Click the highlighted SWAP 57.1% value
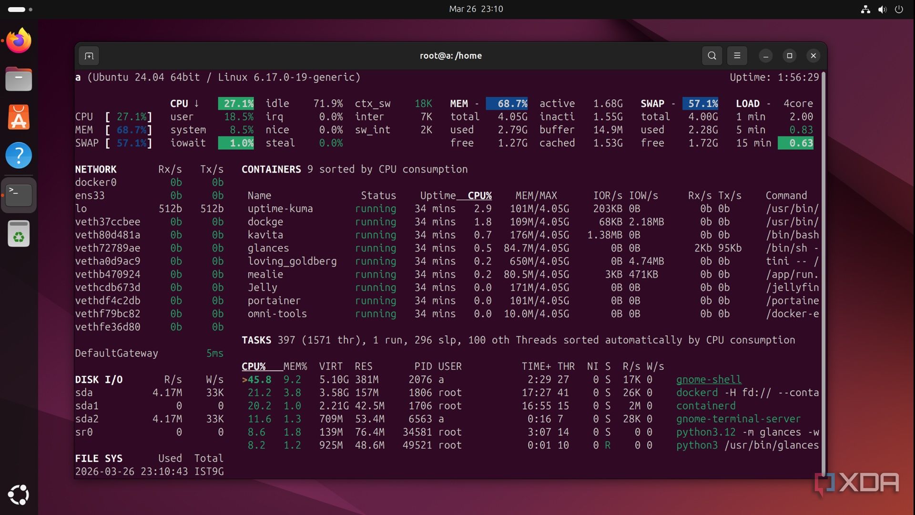 pyautogui.click(x=700, y=103)
